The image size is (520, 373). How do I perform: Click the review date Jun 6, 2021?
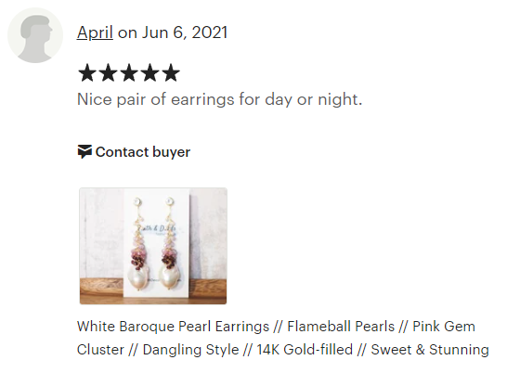[185, 32]
